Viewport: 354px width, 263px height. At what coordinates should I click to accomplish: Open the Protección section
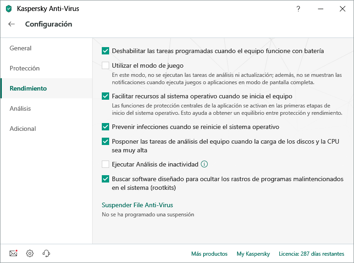click(25, 68)
